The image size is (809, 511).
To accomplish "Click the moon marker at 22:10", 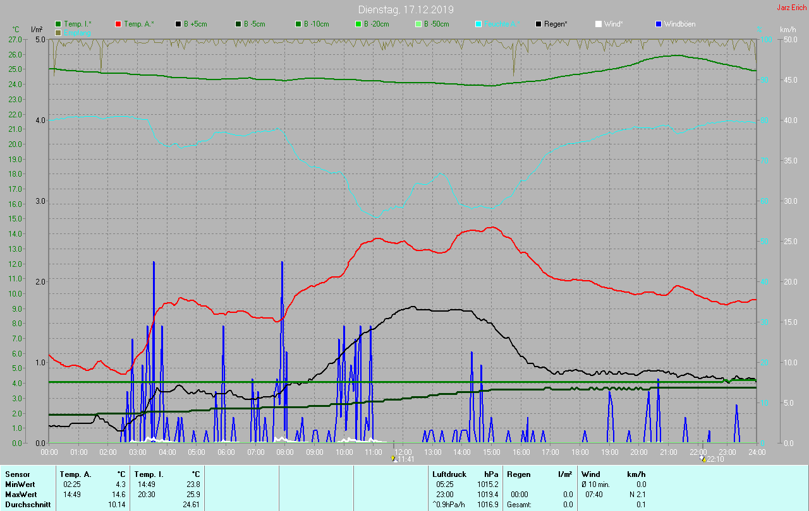I will [x=703, y=459].
